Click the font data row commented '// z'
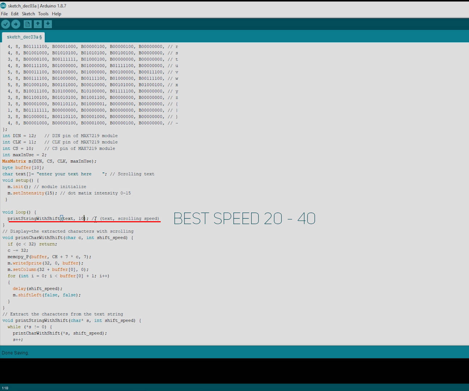Viewport: 469px width, 391px height. tap(93, 98)
